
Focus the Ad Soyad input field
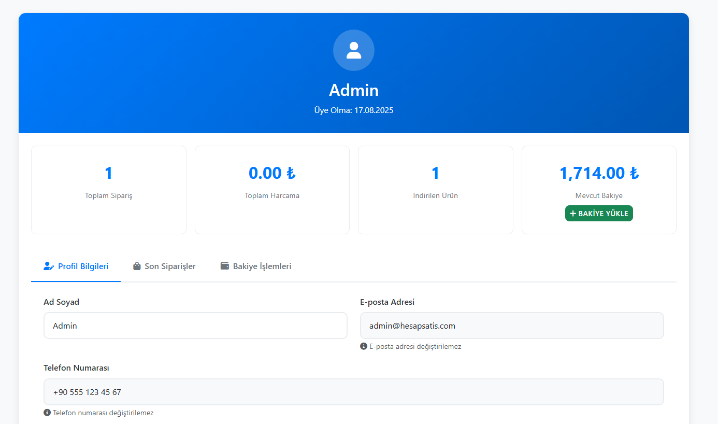point(195,326)
